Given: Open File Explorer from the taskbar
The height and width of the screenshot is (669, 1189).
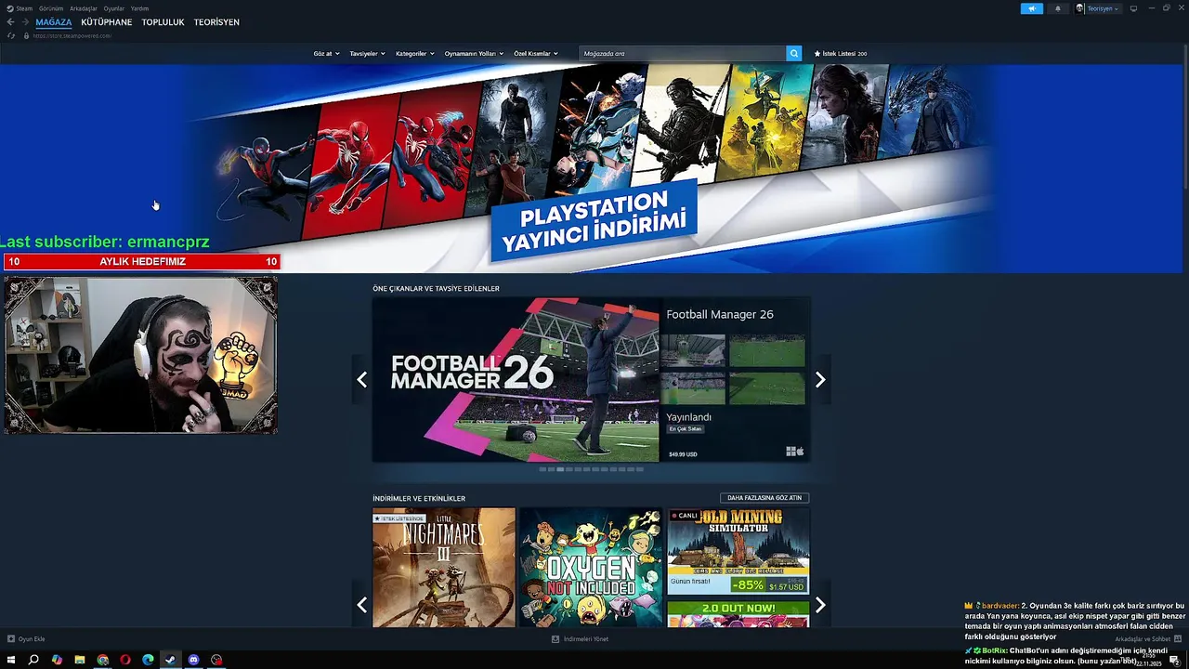Looking at the screenshot, I should pyautogui.click(x=80, y=660).
